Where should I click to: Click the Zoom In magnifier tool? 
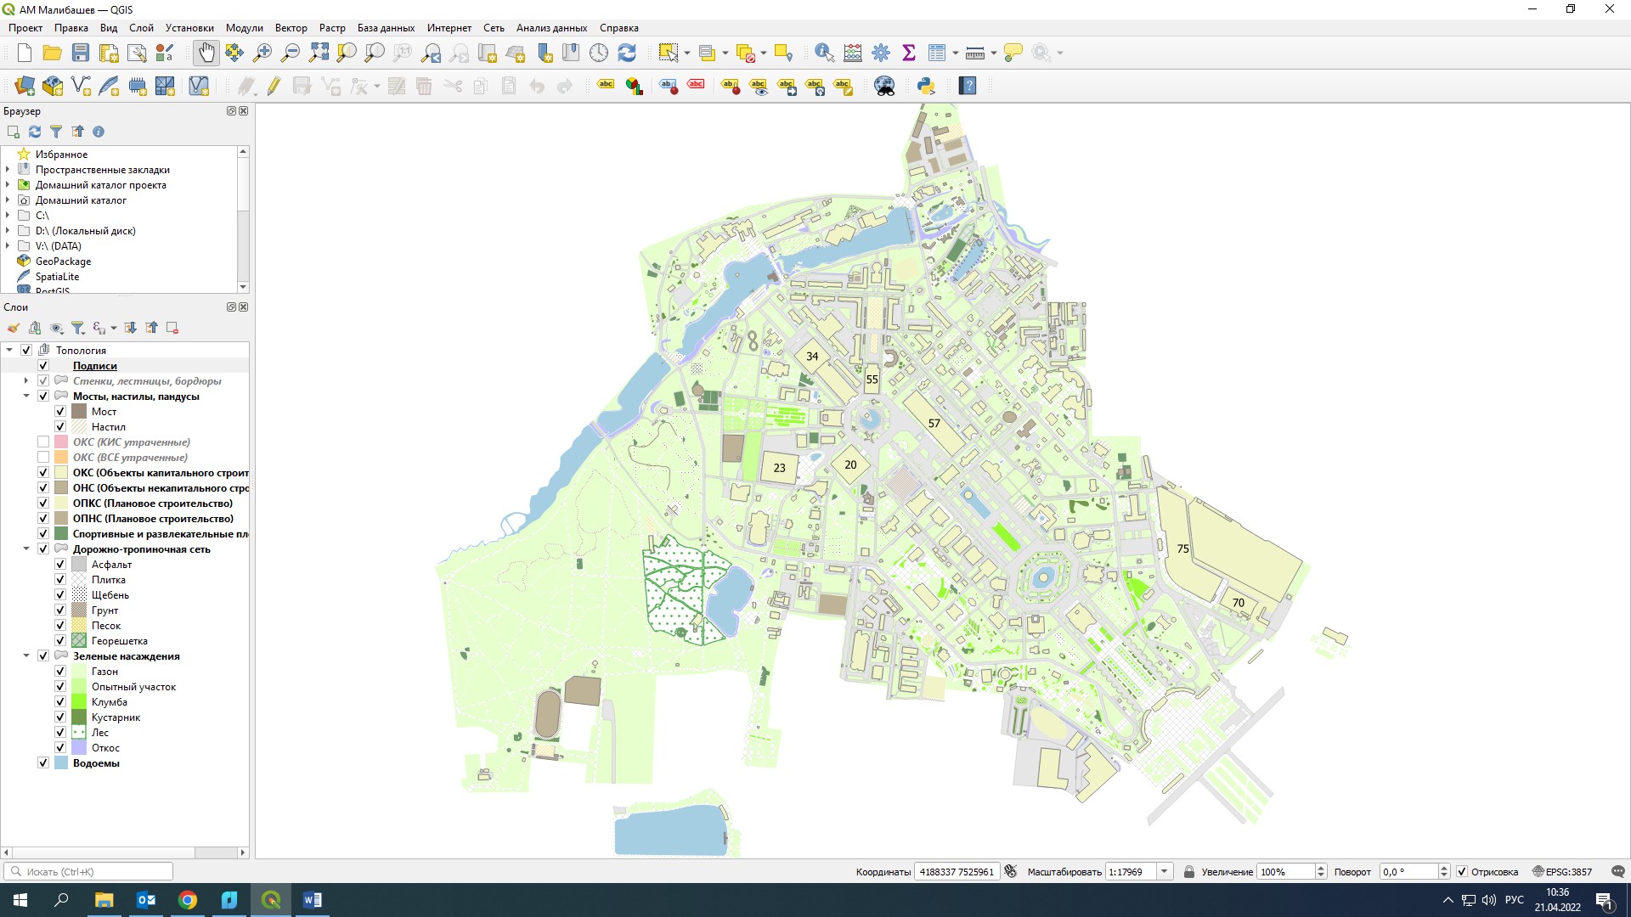coord(262,53)
